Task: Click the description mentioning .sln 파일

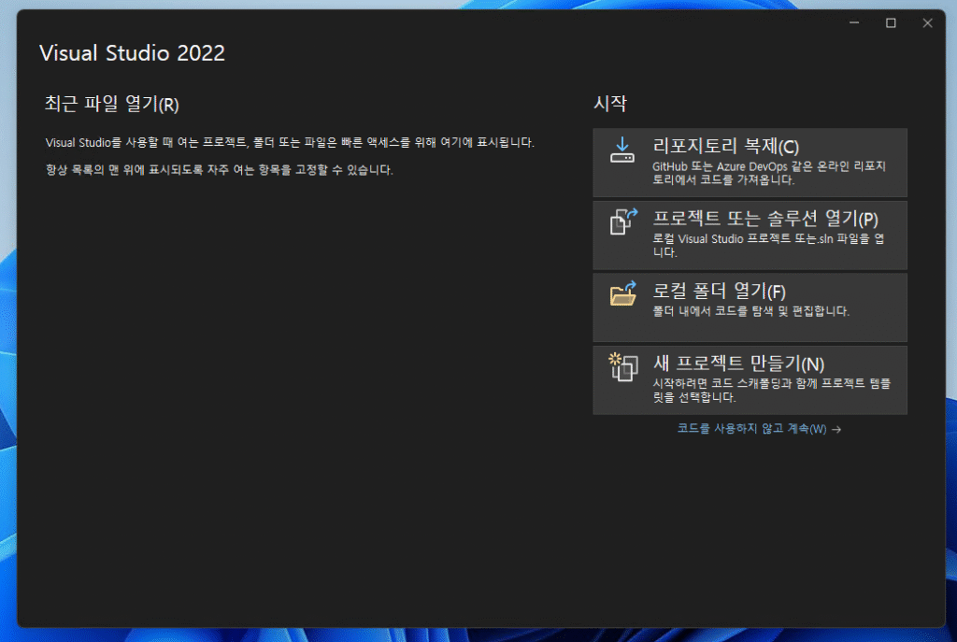Action: point(768,245)
